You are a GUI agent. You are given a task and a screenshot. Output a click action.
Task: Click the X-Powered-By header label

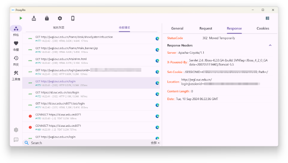pyautogui.click(x=178, y=62)
